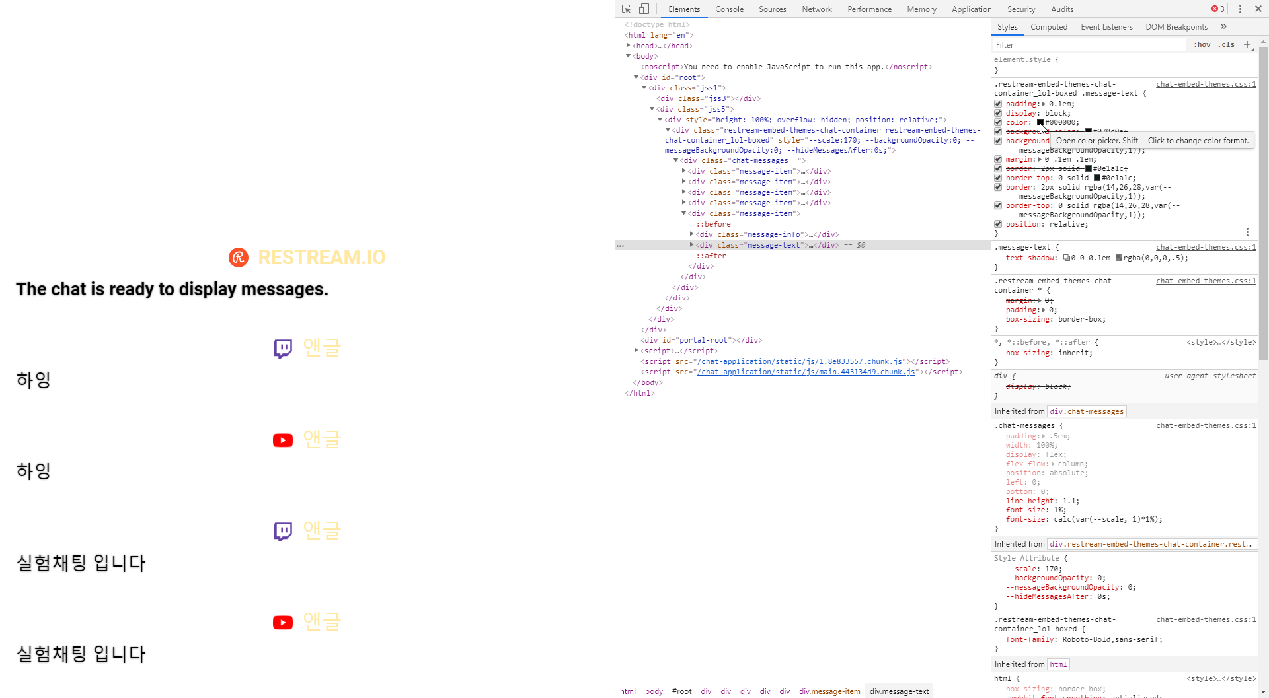Image resolution: width=1269 pixels, height=698 pixels.
Task: Expand the inline script node
Action: (636, 351)
